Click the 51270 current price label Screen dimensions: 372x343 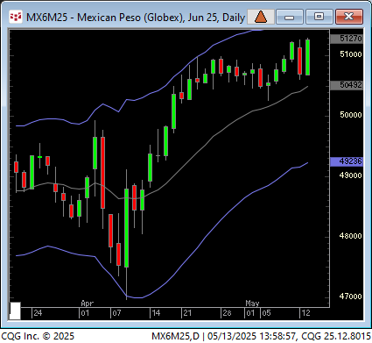point(347,39)
